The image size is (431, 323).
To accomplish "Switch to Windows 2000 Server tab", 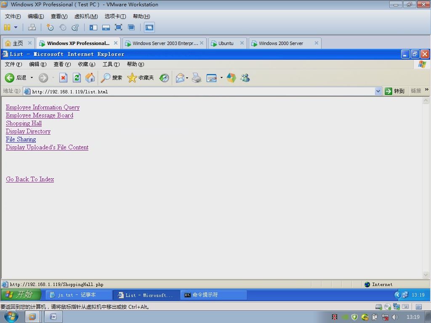I will [x=281, y=43].
